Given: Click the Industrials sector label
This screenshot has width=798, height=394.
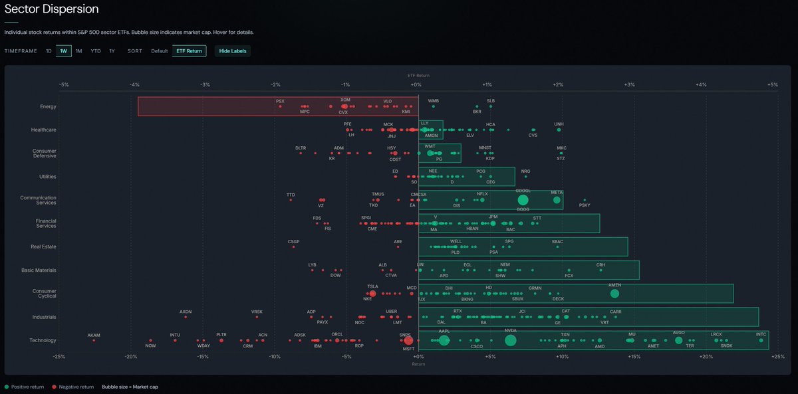Looking at the screenshot, I should click(45, 317).
